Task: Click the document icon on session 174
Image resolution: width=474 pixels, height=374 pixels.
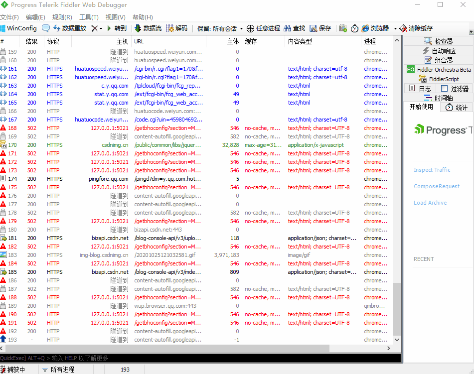Action: (3, 179)
